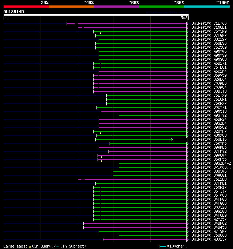Image resolution: width=233 pixels, height=249 pixels.
Task: Click the arrowhead ending the B6UEI6 alignment
Action: pos(172,140)
